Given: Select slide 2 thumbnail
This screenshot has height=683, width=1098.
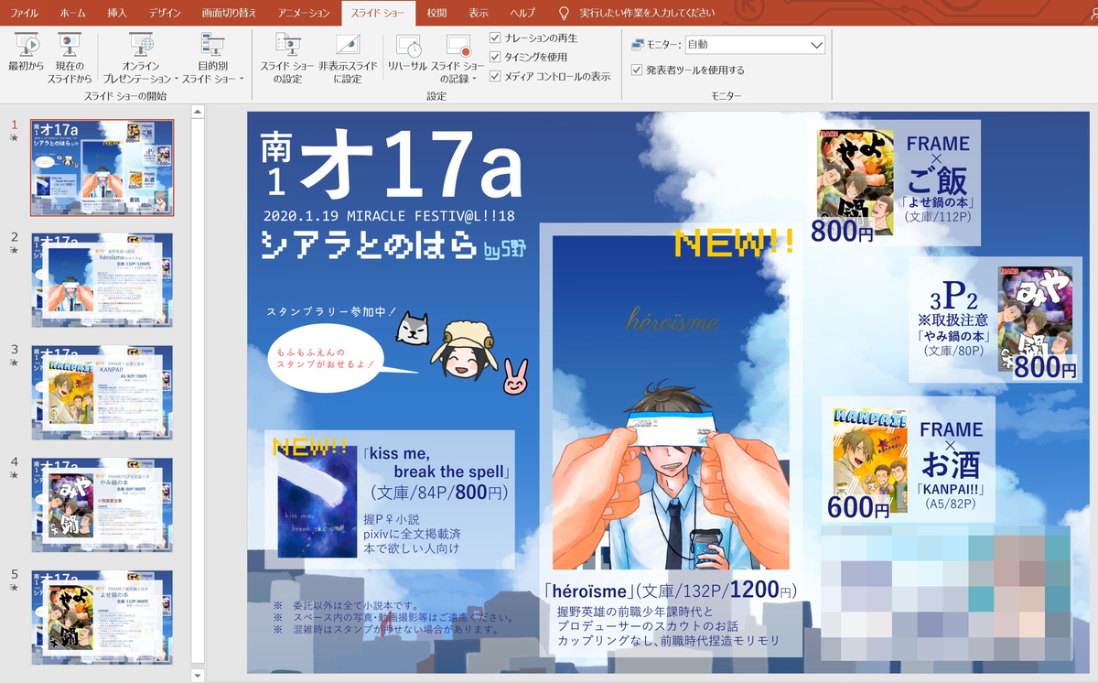Looking at the screenshot, I should (102, 280).
